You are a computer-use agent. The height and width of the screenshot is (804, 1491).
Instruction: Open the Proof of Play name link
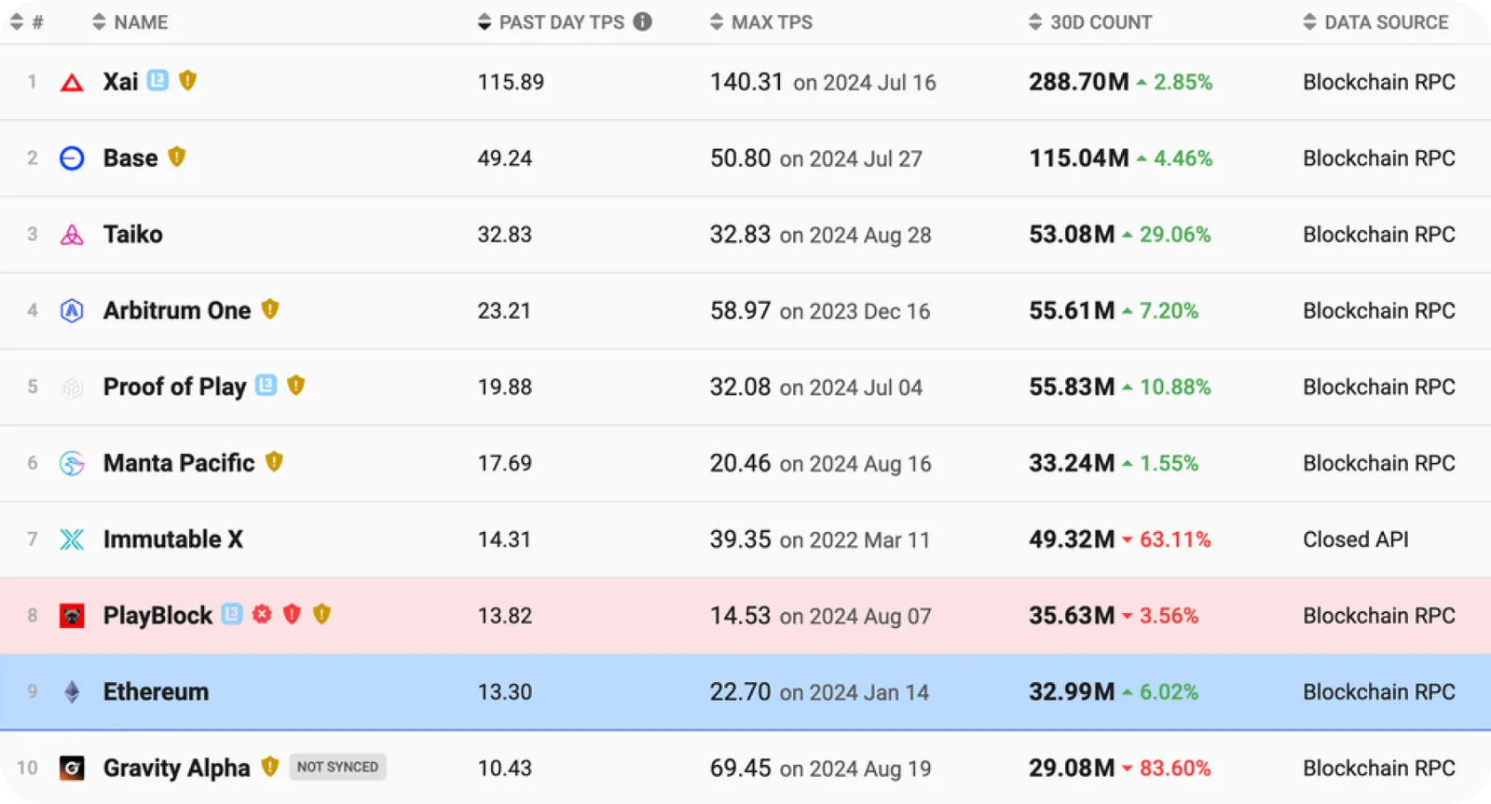point(175,387)
